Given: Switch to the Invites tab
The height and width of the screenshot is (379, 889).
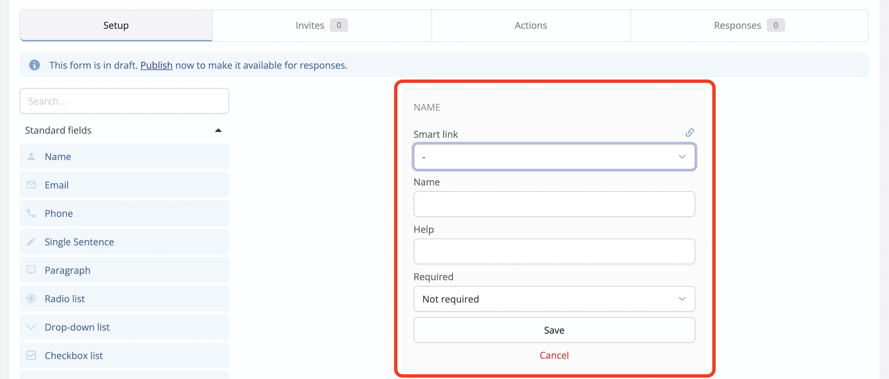Looking at the screenshot, I should tap(321, 25).
